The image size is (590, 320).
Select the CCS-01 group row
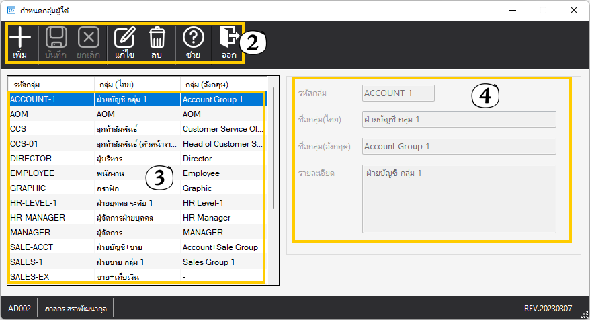click(x=134, y=144)
